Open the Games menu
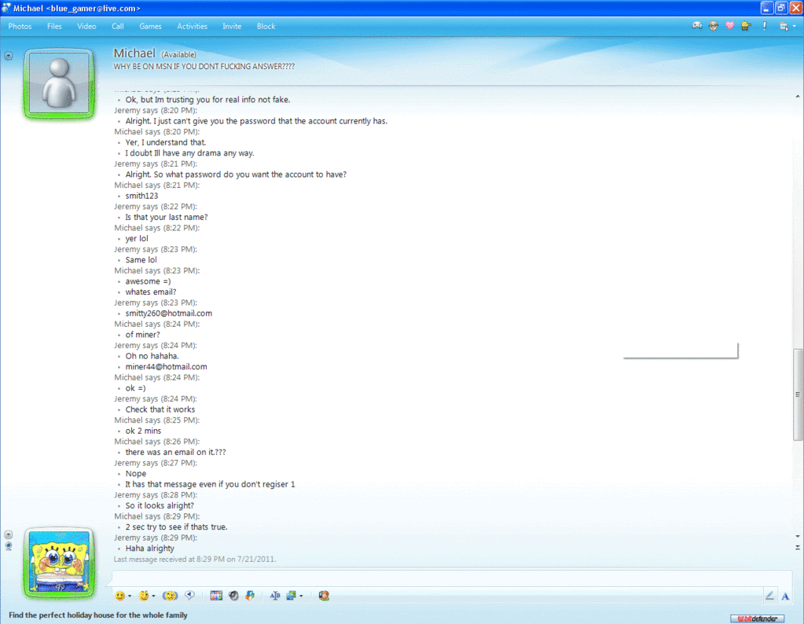This screenshot has height=624, width=804. point(150,26)
